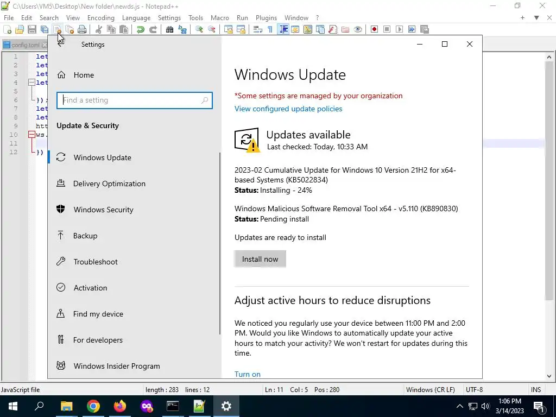Screen dimensions: 556x417
Task: Open the Function List panel icon
Action: coord(333,29)
